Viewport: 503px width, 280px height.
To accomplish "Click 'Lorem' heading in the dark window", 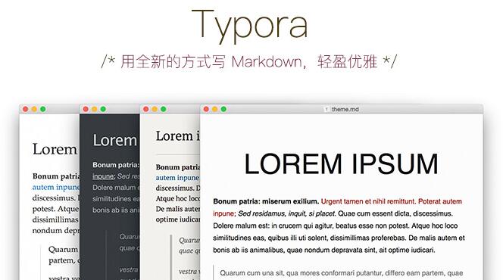I will [115, 140].
